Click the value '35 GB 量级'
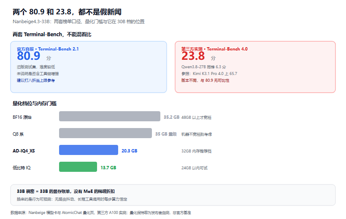This screenshot has width=346, height=219. click(x=166, y=134)
